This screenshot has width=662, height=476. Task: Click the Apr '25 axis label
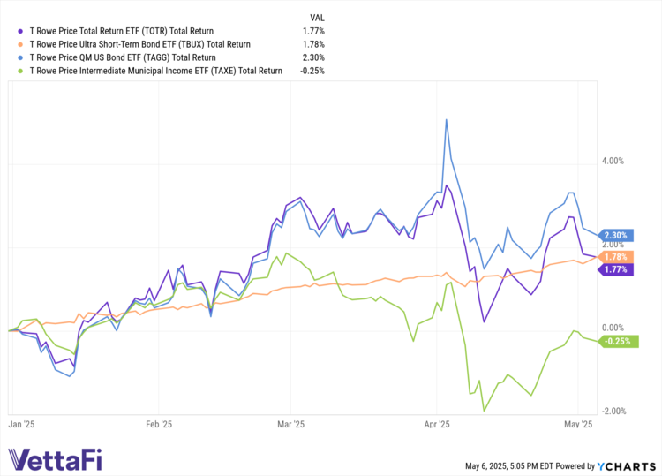click(x=437, y=425)
